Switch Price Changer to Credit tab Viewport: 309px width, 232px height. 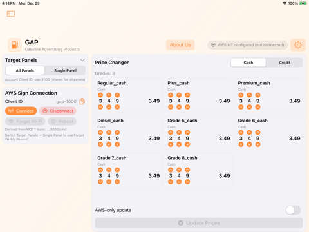pyautogui.click(x=285, y=63)
